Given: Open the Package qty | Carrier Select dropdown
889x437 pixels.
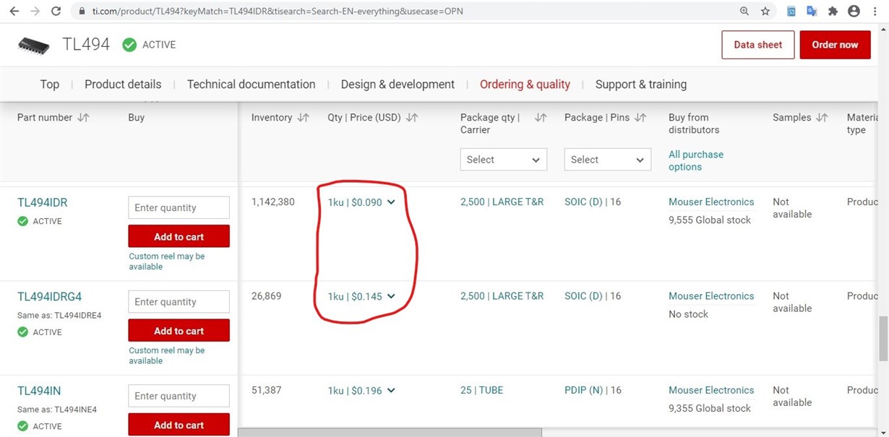Looking at the screenshot, I should [504, 160].
